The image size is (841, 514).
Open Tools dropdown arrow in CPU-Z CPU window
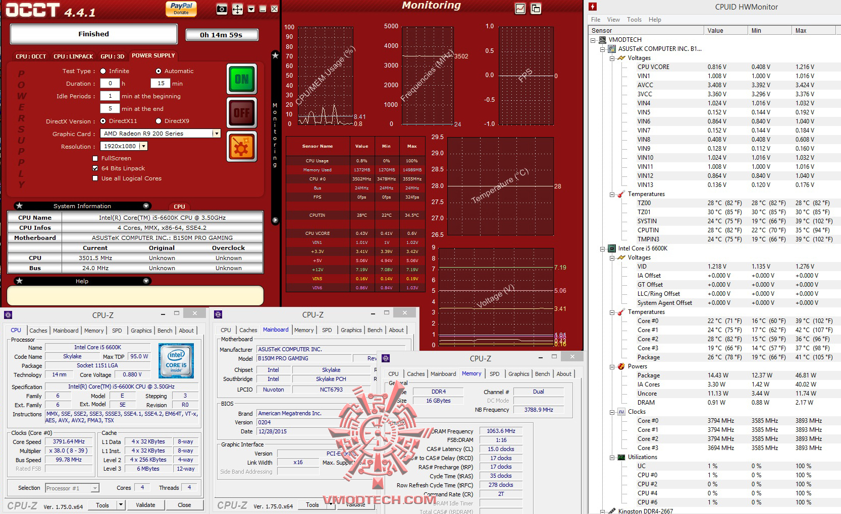point(121,504)
